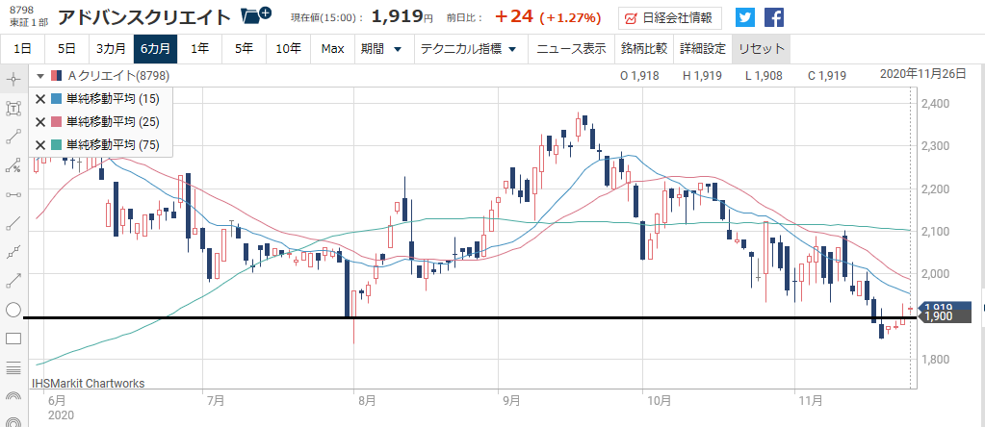The height and width of the screenshot is (427, 985).
Task: Click the +24 (+1.27%) change value
Action: tap(548, 17)
